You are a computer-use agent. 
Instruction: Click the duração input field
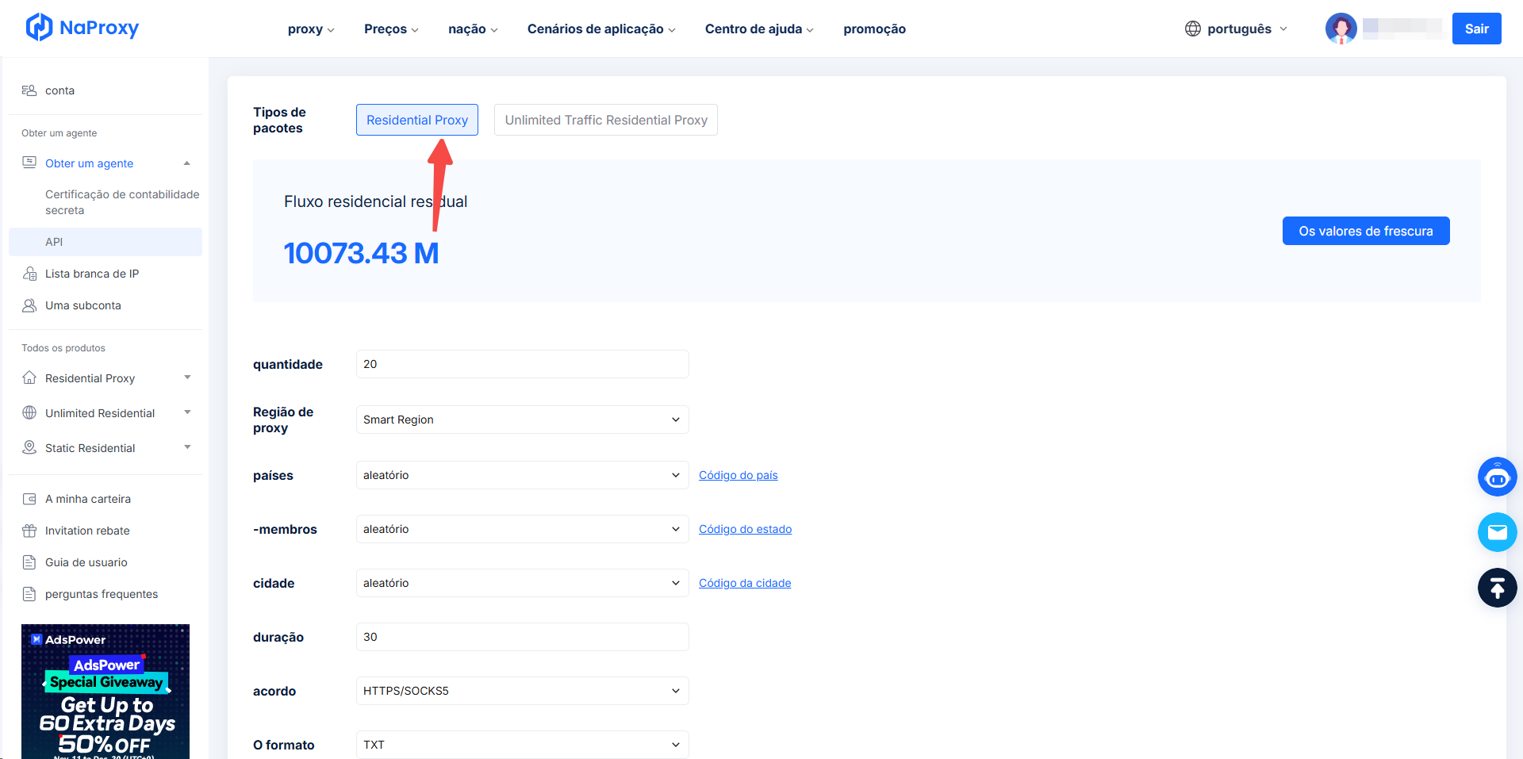click(523, 637)
